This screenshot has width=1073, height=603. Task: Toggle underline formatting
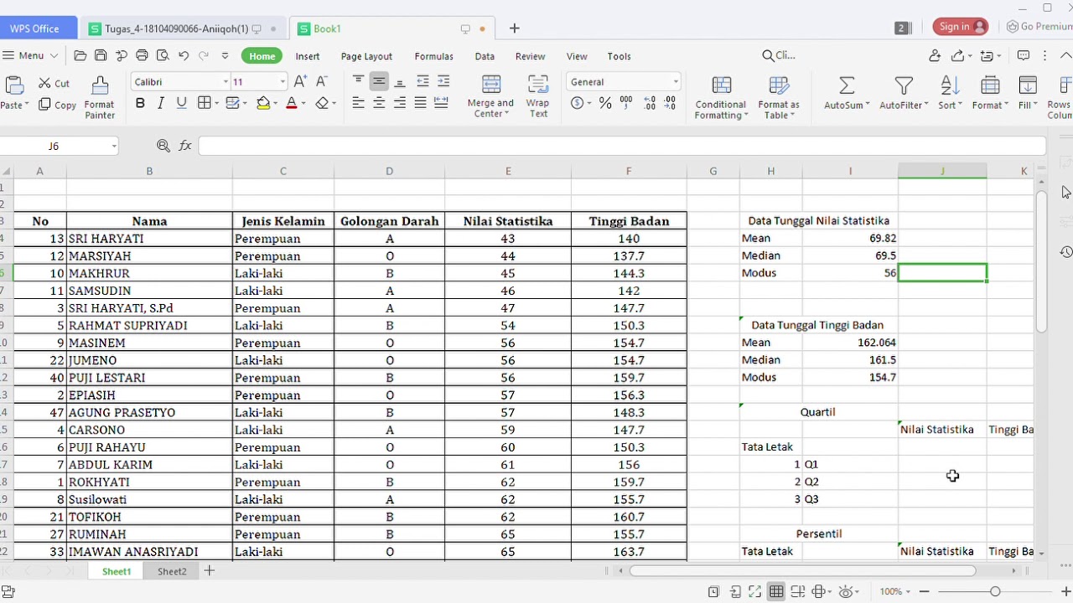pos(181,103)
